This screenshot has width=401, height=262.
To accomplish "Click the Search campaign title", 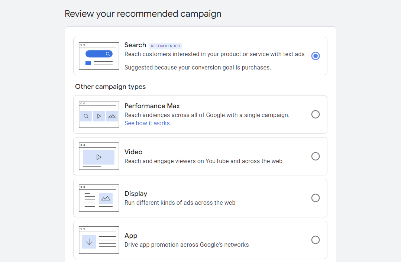I will [x=135, y=45].
